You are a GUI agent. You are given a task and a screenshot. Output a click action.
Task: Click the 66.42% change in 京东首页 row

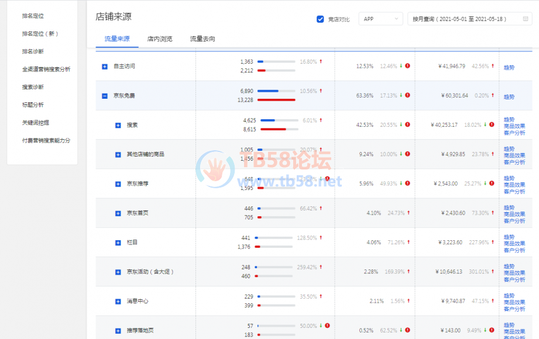(x=308, y=209)
